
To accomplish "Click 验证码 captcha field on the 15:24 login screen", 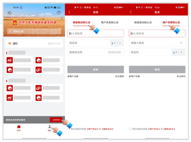I will [x=149, y=52].
